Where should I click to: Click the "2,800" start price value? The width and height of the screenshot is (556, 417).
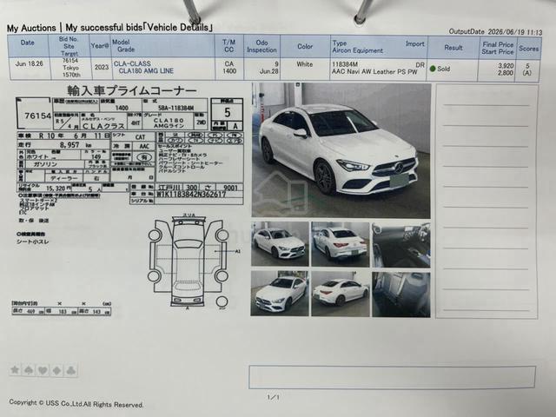(x=506, y=73)
